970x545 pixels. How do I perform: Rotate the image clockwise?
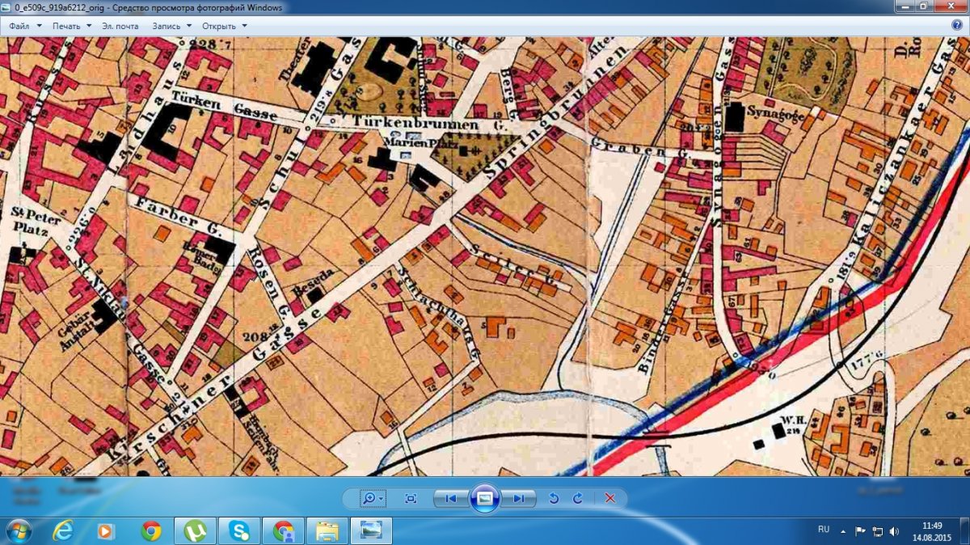tap(577, 498)
